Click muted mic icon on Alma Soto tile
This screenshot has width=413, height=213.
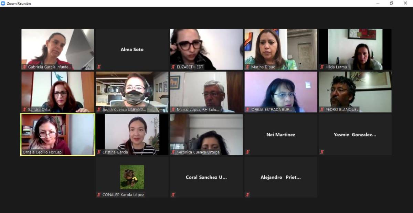pos(99,67)
